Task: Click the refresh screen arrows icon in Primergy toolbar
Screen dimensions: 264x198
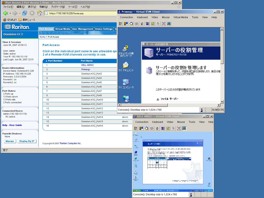Action: (142, 24)
